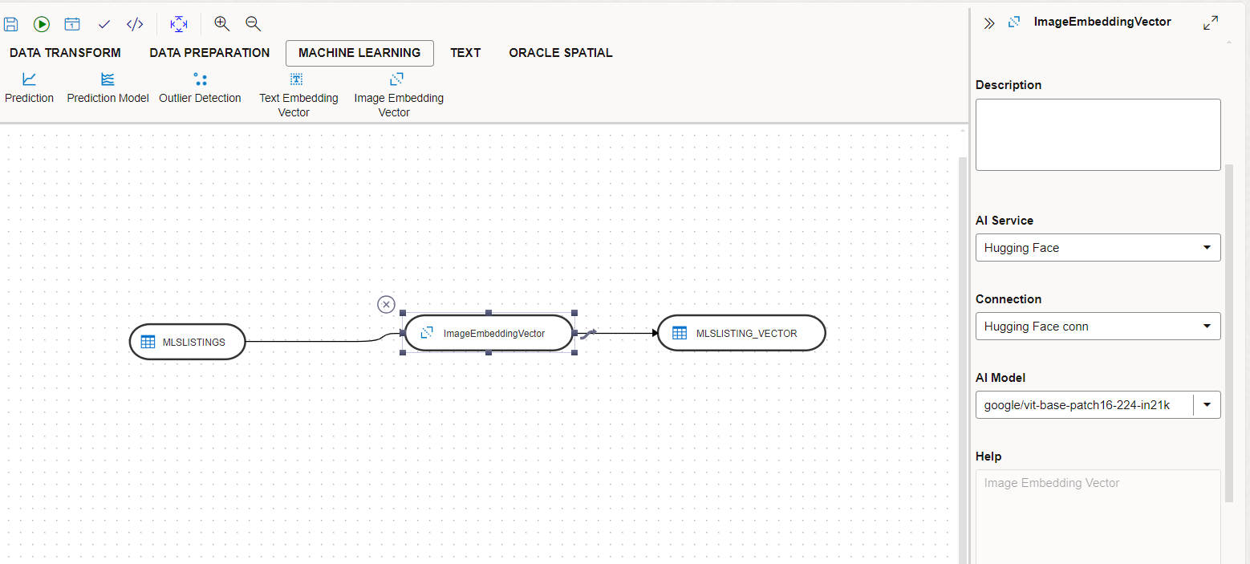Click the AI Service label
The height and width of the screenshot is (564, 1250).
click(x=1004, y=221)
